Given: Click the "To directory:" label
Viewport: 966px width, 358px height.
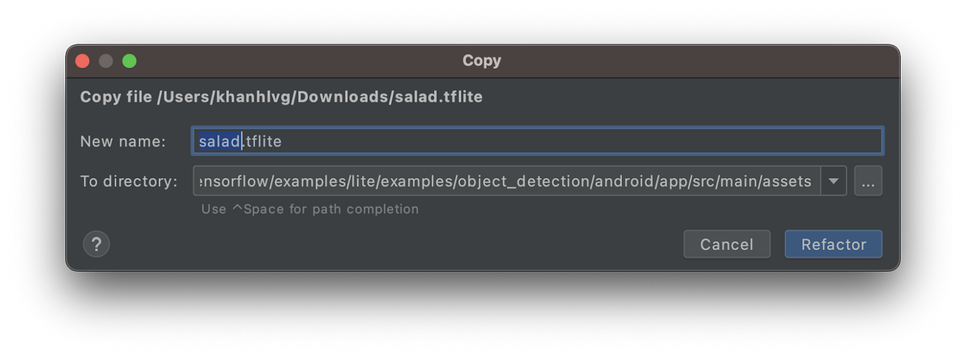Looking at the screenshot, I should tap(129, 181).
